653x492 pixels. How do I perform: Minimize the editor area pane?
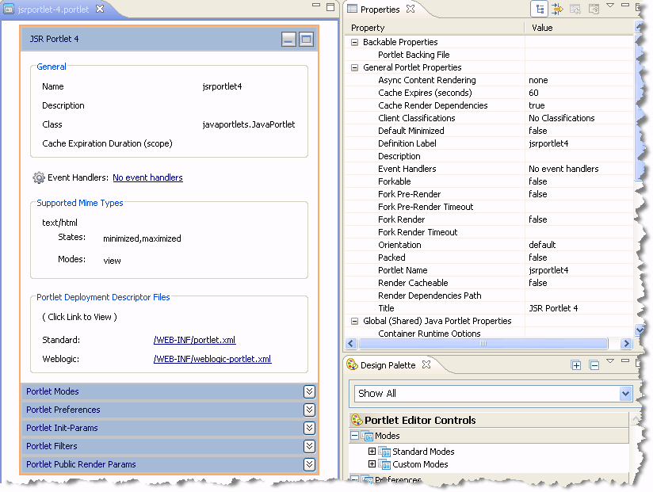click(x=316, y=6)
